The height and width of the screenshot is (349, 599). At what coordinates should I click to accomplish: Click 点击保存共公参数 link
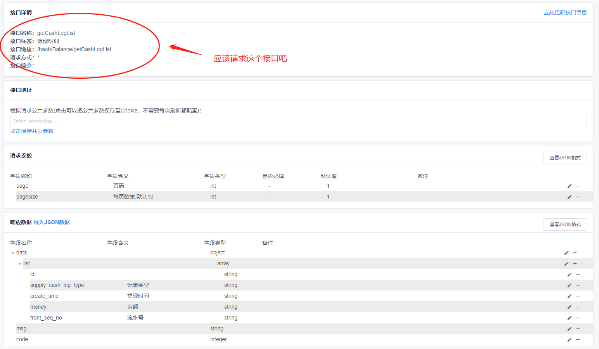[32, 131]
